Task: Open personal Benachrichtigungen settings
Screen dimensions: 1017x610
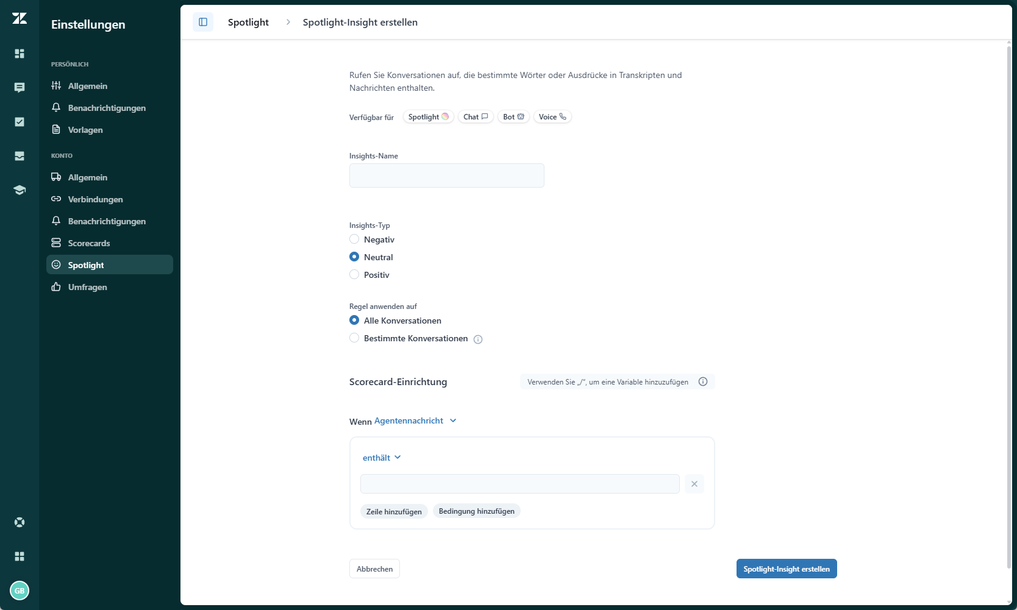Action: tap(110, 108)
